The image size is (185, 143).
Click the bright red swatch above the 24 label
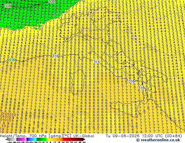click(x=64, y=139)
